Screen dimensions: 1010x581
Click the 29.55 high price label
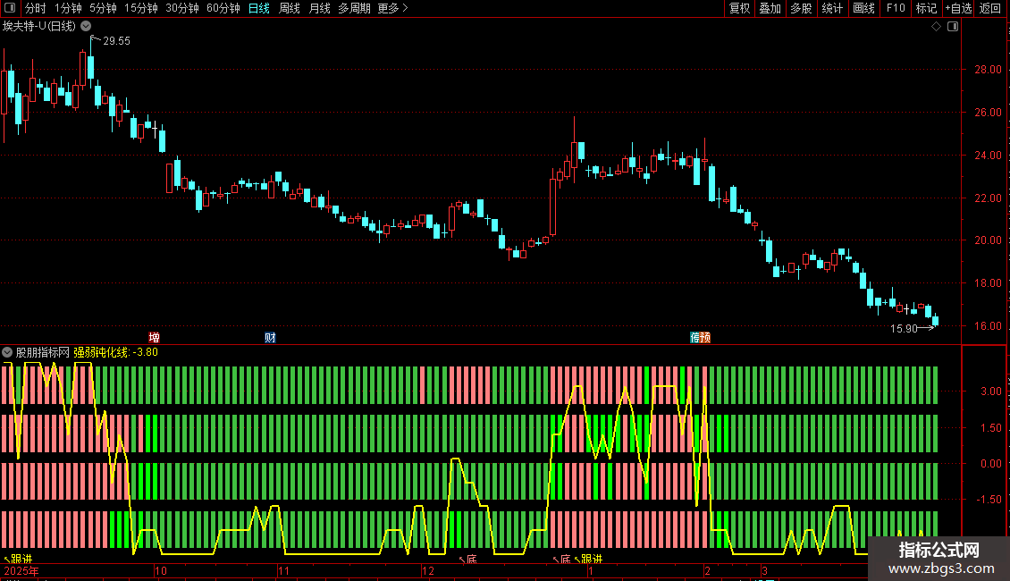pos(116,40)
